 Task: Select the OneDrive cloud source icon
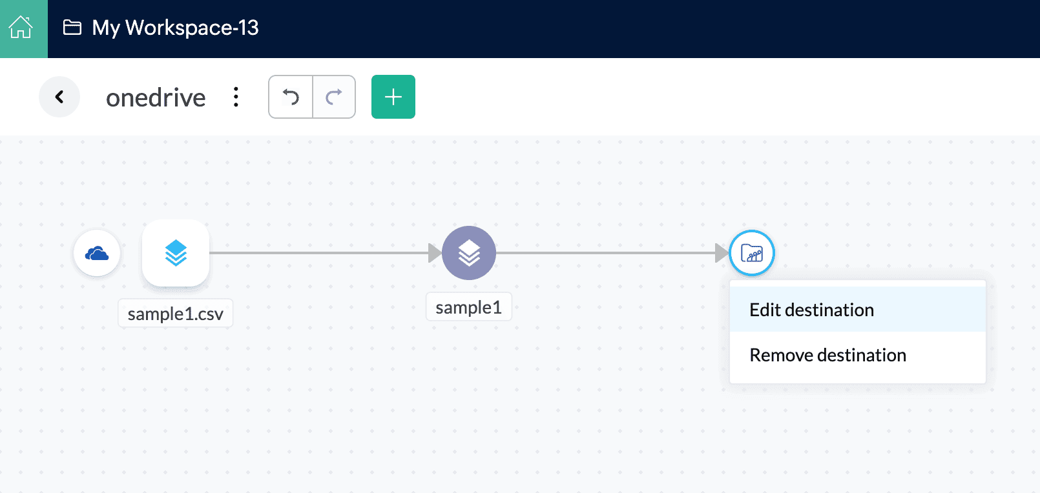coord(97,253)
